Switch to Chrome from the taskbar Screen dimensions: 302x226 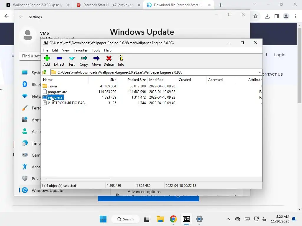coord(173,219)
